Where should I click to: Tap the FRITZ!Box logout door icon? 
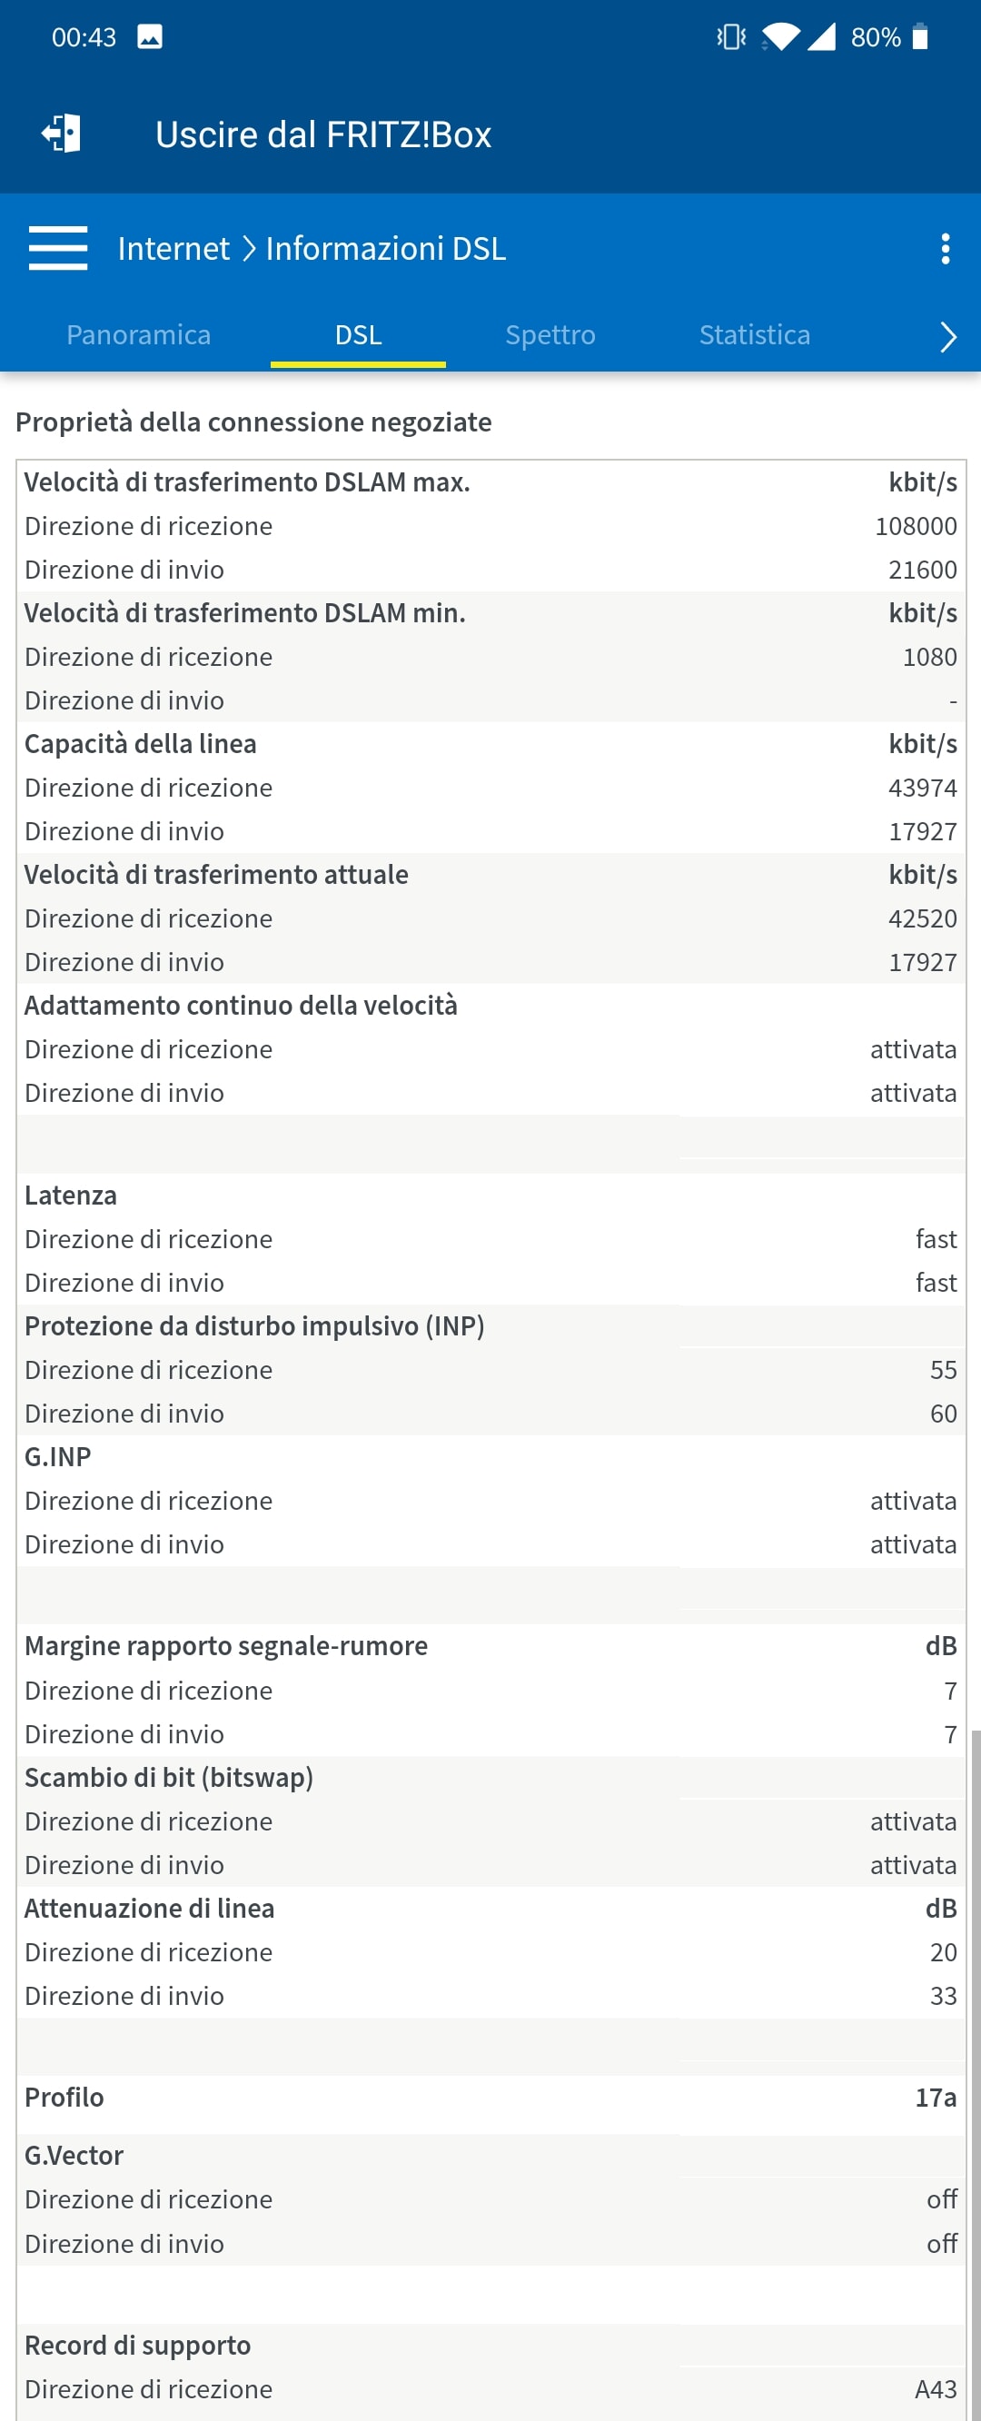62,134
